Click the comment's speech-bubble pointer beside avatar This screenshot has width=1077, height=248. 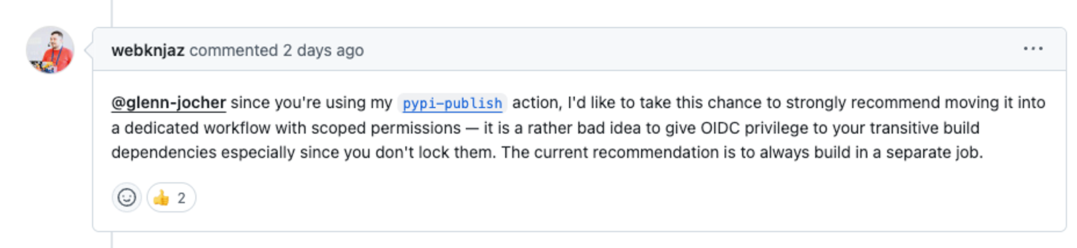(88, 50)
